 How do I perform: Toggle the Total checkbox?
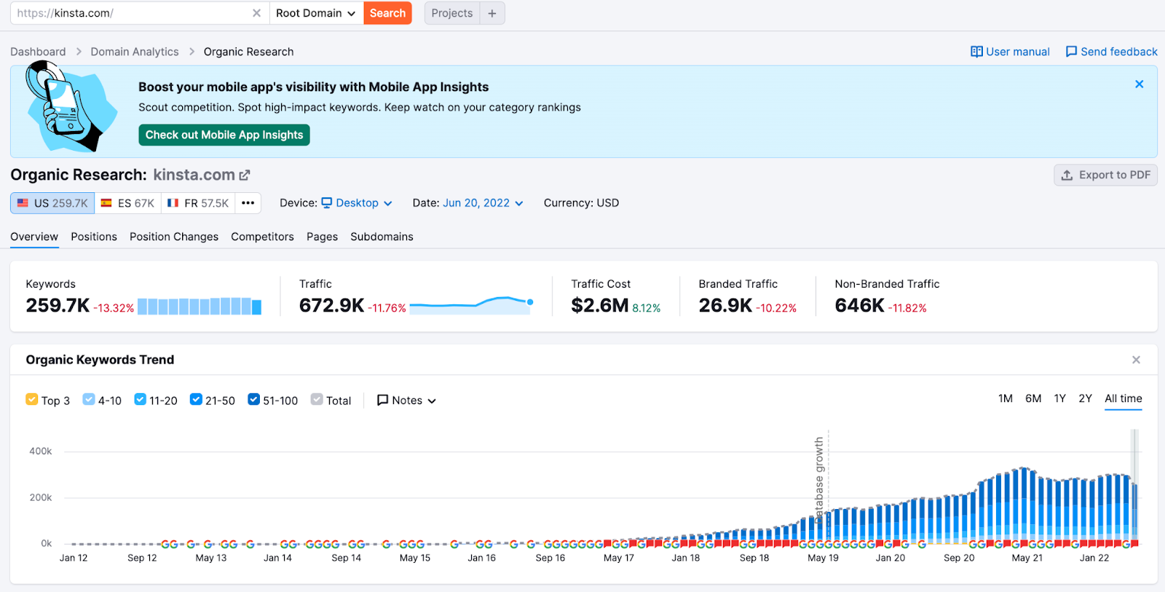click(317, 399)
